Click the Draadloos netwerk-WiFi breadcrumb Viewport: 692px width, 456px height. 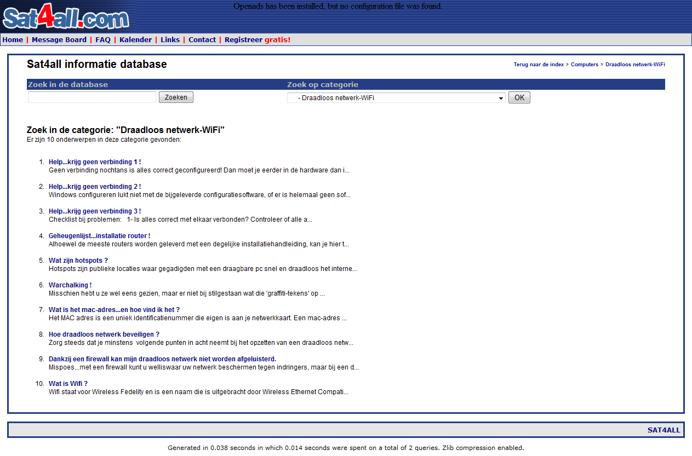(x=635, y=65)
